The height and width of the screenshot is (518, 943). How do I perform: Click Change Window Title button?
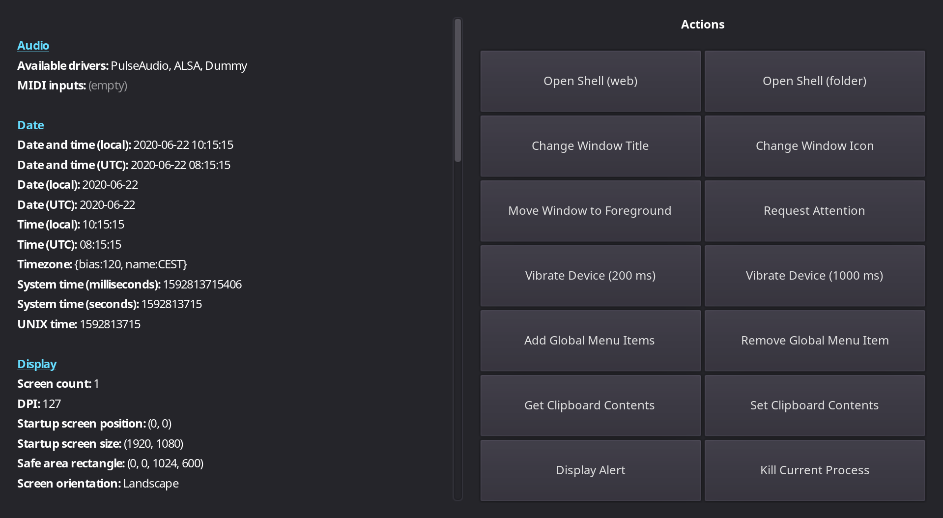(590, 146)
